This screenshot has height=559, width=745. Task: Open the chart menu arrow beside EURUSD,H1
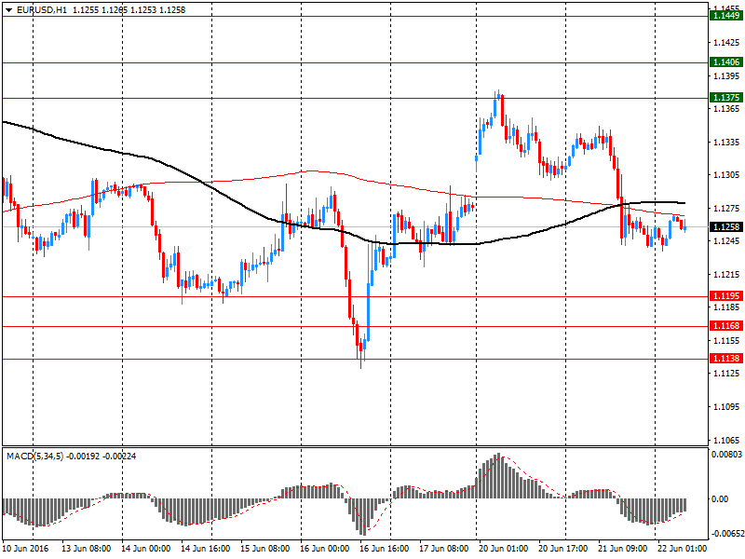9,10
